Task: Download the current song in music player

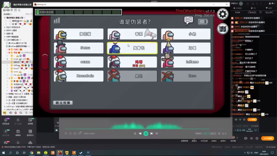Action: tap(71, 133)
